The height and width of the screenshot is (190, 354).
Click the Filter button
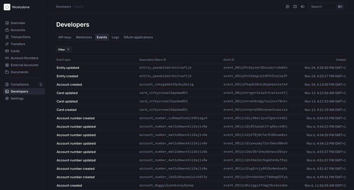pos(64,49)
